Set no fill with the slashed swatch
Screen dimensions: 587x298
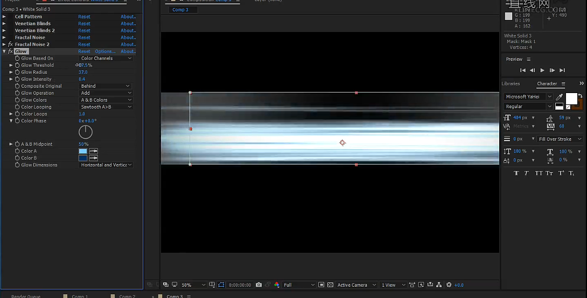568,107
